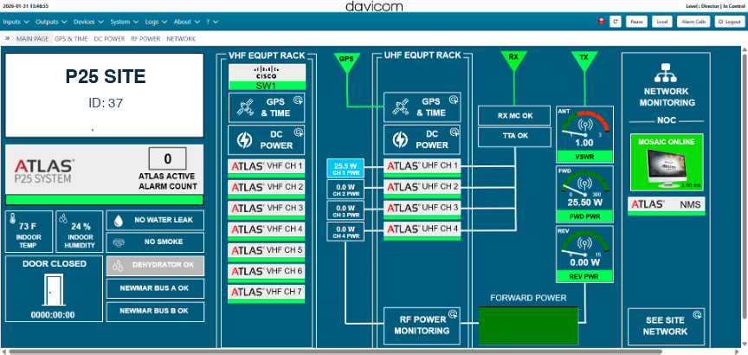Open the System dropdown menu

(125, 22)
